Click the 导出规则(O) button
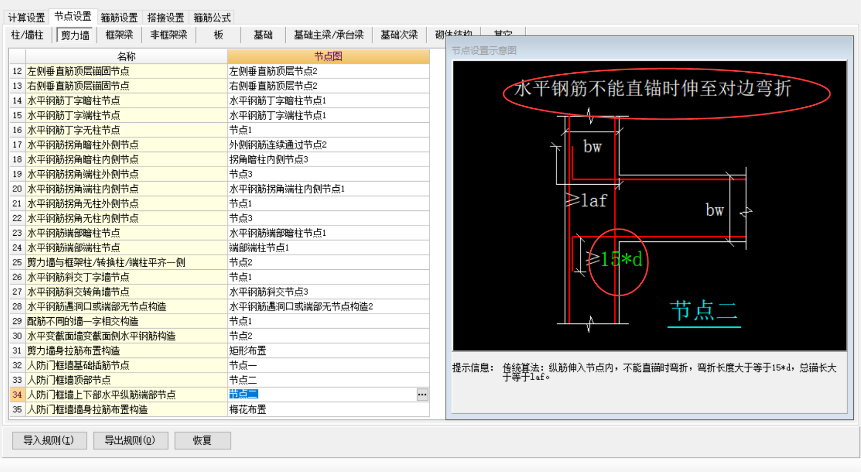This screenshot has width=861, height=472. pos(130,441)
